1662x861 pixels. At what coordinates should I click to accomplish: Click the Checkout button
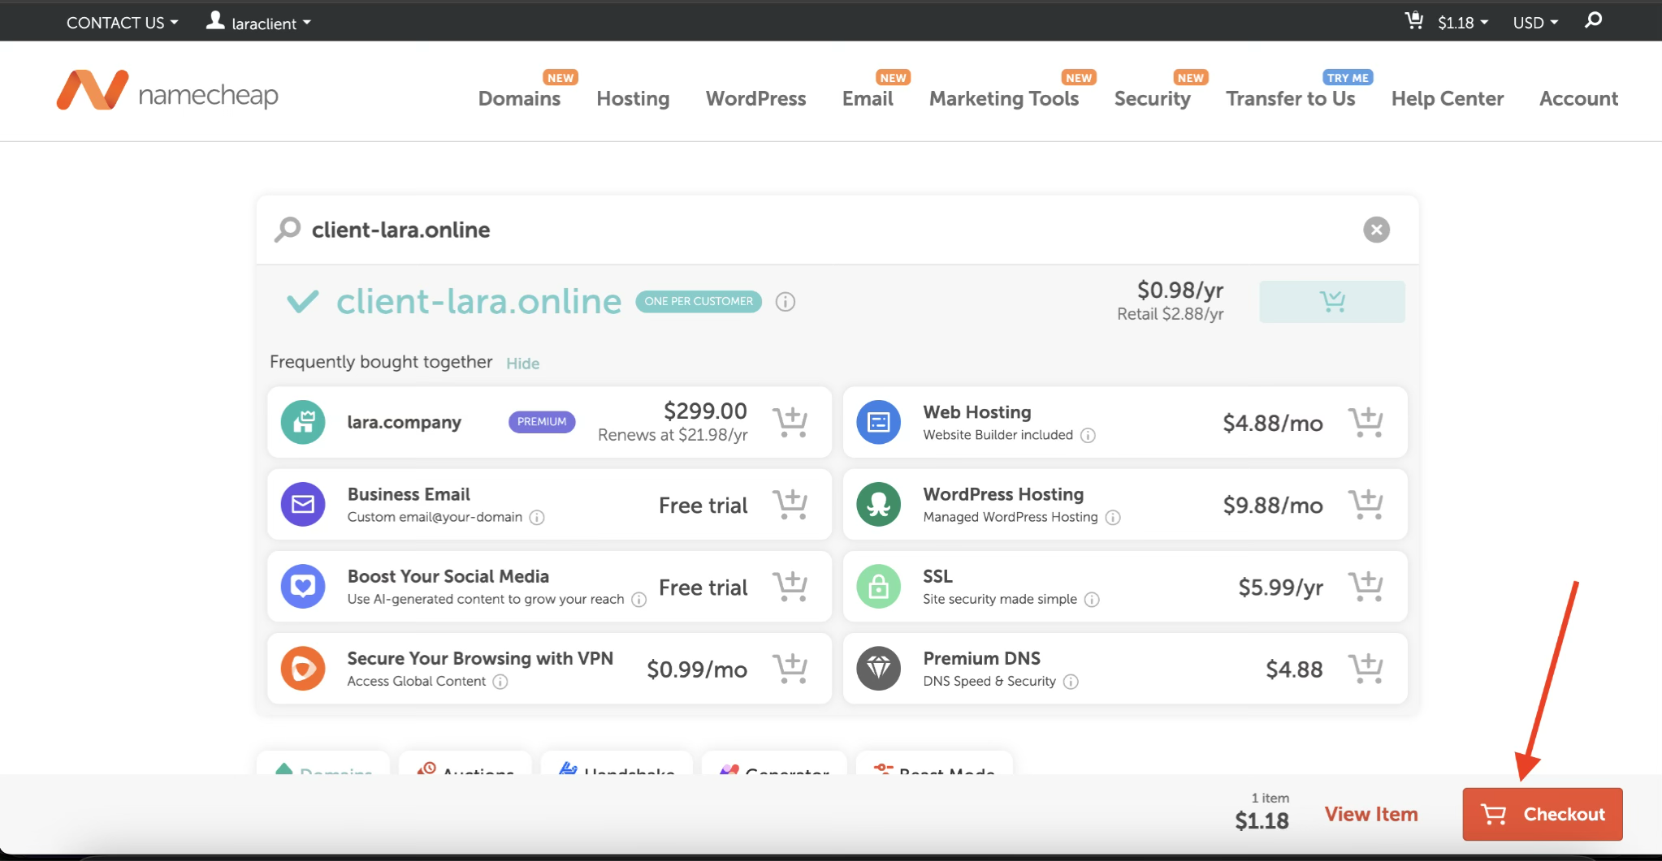(1542, 814)
